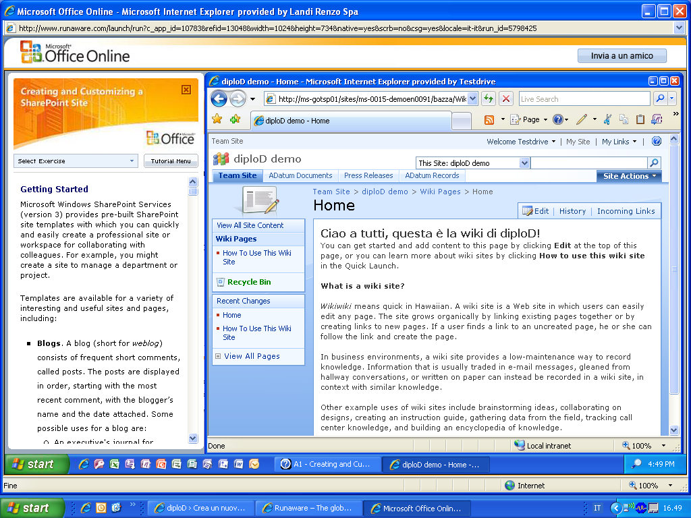Image resolution: width=691 pixels, height=518 pixels.
Task: Click the orange RSS feeds icon
Action: [489, 120]
